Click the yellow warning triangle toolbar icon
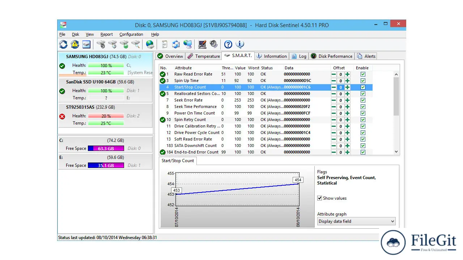 (x=75, y=44)
